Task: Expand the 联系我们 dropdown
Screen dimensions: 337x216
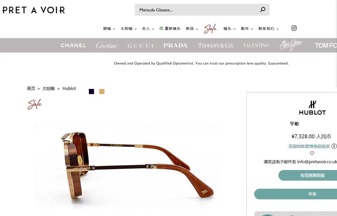Action: coord(268,29)
